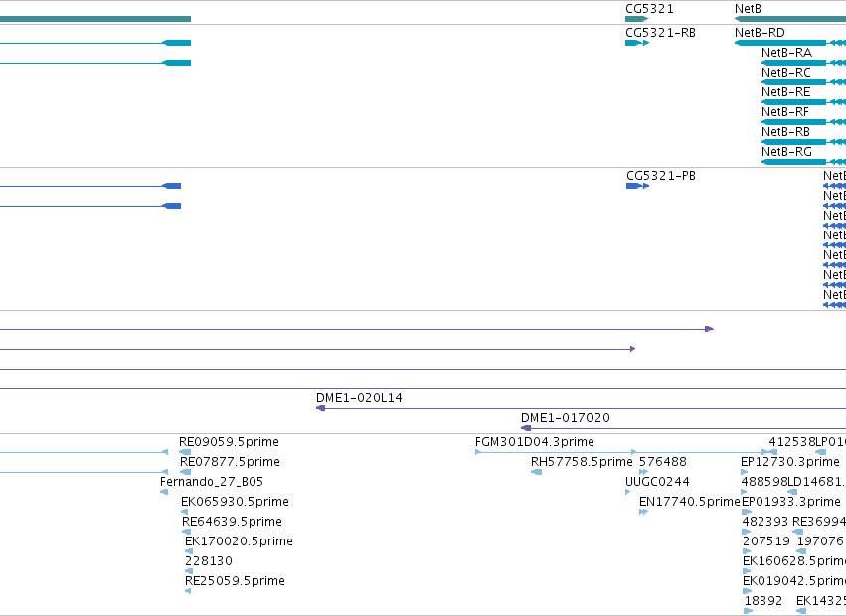The height and width of the screenshot is (616, 846).
Task: Click the NetB-RA transcript bar
Action: coord(793,63)
